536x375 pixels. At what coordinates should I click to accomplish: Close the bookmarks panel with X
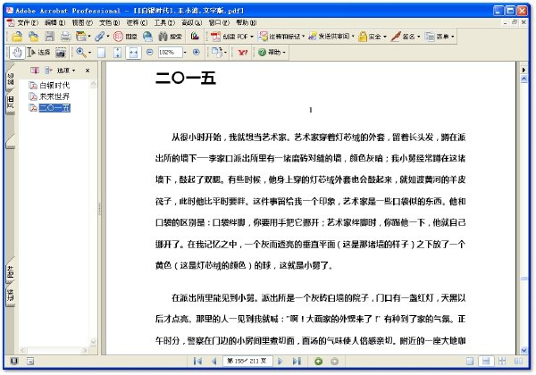(x=88, y=71)
